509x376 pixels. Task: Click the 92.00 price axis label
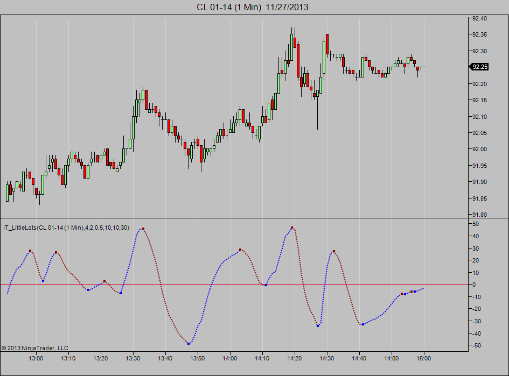tap(479, 149)
